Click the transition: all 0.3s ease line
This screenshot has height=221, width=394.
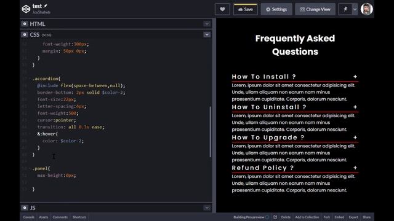click(x=71, y=127)
